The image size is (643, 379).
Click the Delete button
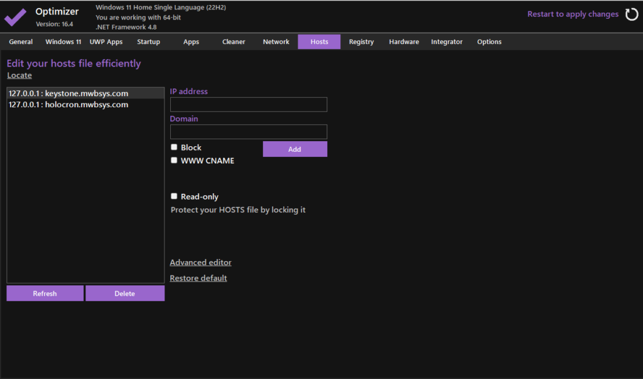125,294
